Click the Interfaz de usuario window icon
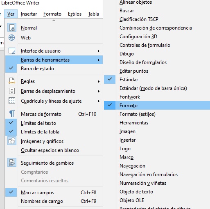This screenshot has width=210, height=209. coord(12,51)
